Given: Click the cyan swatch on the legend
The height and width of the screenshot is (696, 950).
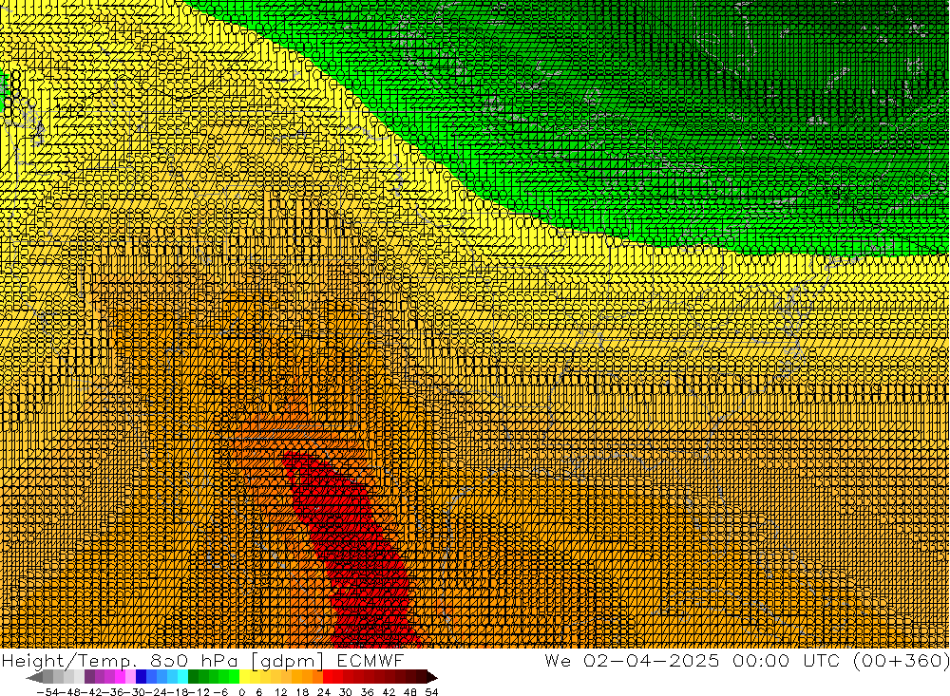Looking at the screenshot, I should 181,677.
